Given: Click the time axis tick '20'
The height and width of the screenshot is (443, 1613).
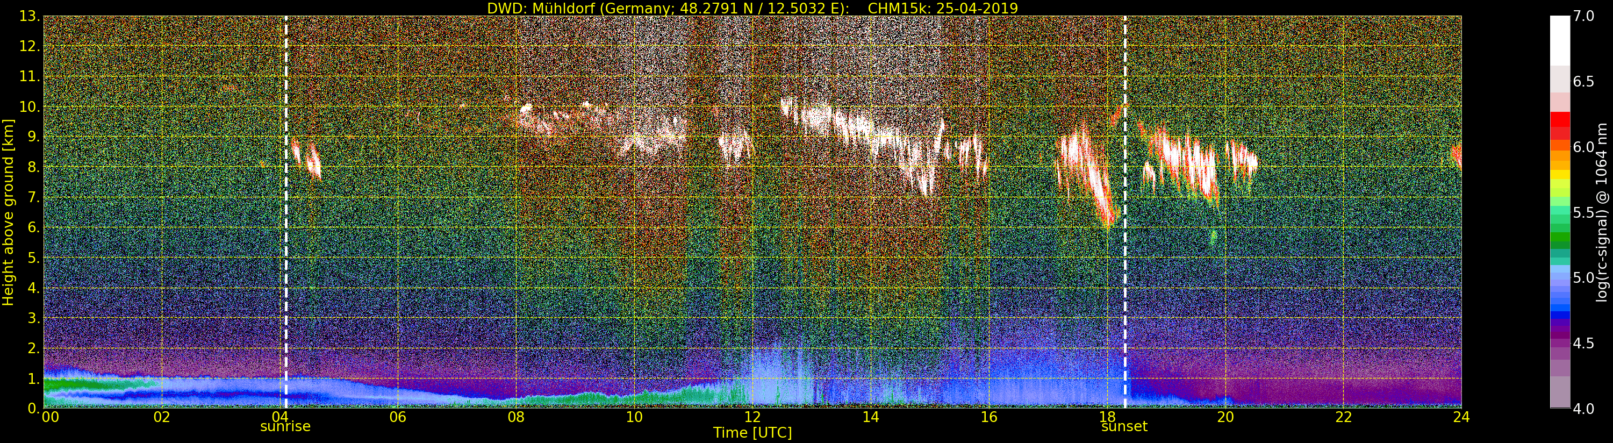Looking at the screenshot, I should pyautogui.click(x=1225, y=417).
